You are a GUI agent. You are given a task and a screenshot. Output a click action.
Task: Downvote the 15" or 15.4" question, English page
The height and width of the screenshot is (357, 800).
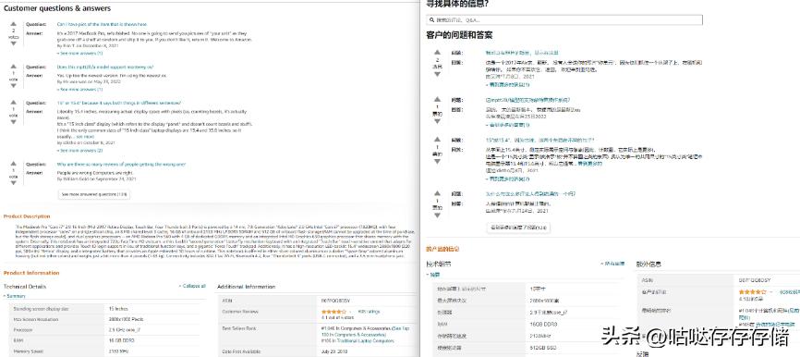[13, 122]
